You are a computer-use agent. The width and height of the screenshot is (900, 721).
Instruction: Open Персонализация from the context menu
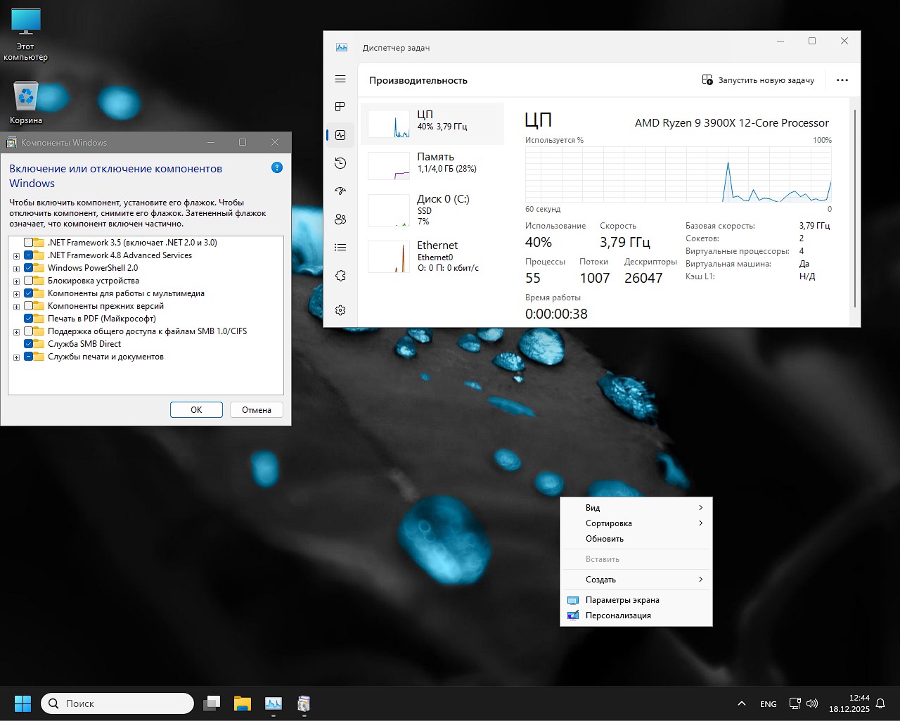[x=617, y=615]
